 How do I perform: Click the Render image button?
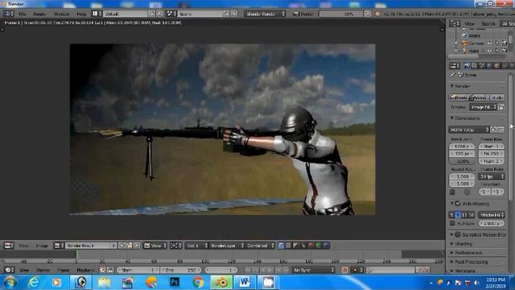point(458,97)
